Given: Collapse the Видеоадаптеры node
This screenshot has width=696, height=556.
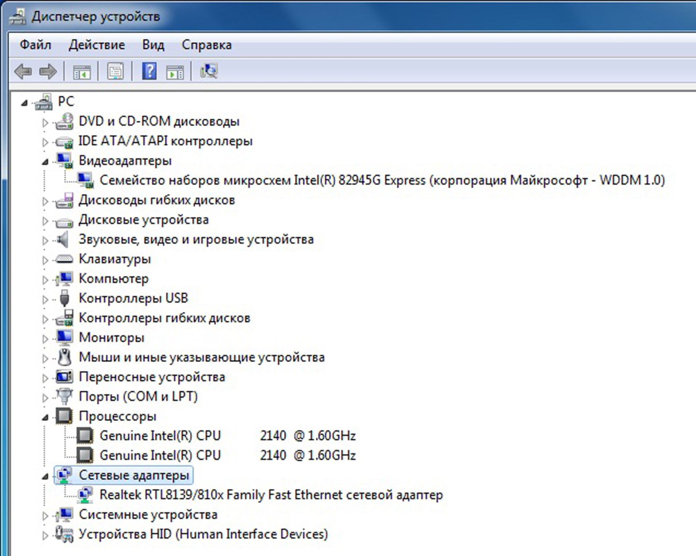Looking at the screenshot, I should point(45,162).
